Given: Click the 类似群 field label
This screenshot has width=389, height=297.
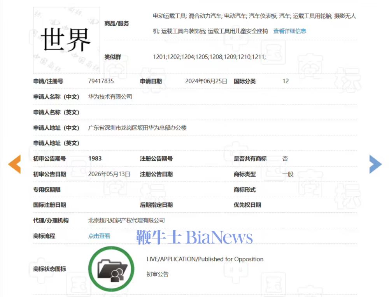Looking at the screenshot, I should [113, 57].
